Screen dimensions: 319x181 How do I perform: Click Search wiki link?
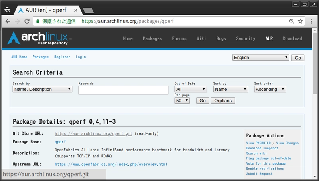click(x=256, y=153)
